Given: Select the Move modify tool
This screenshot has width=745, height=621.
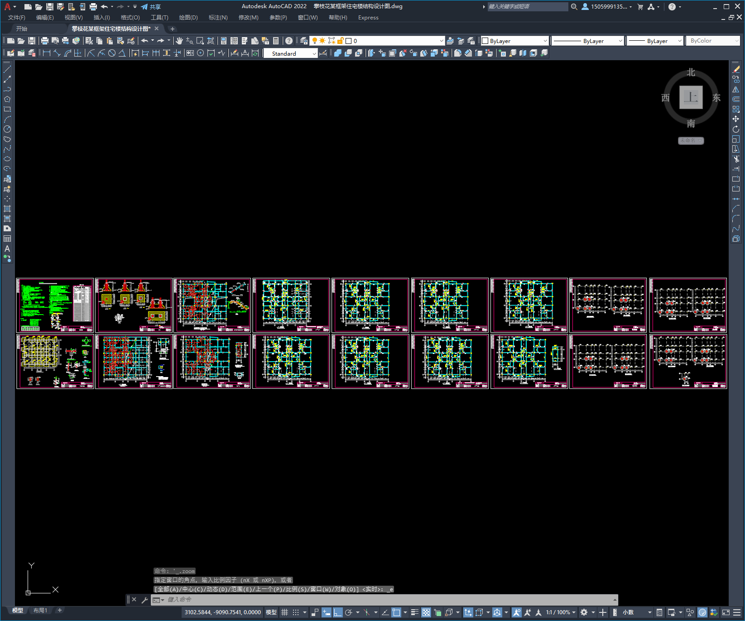Looking at the screenshot, I should click(x=736, y=119).
